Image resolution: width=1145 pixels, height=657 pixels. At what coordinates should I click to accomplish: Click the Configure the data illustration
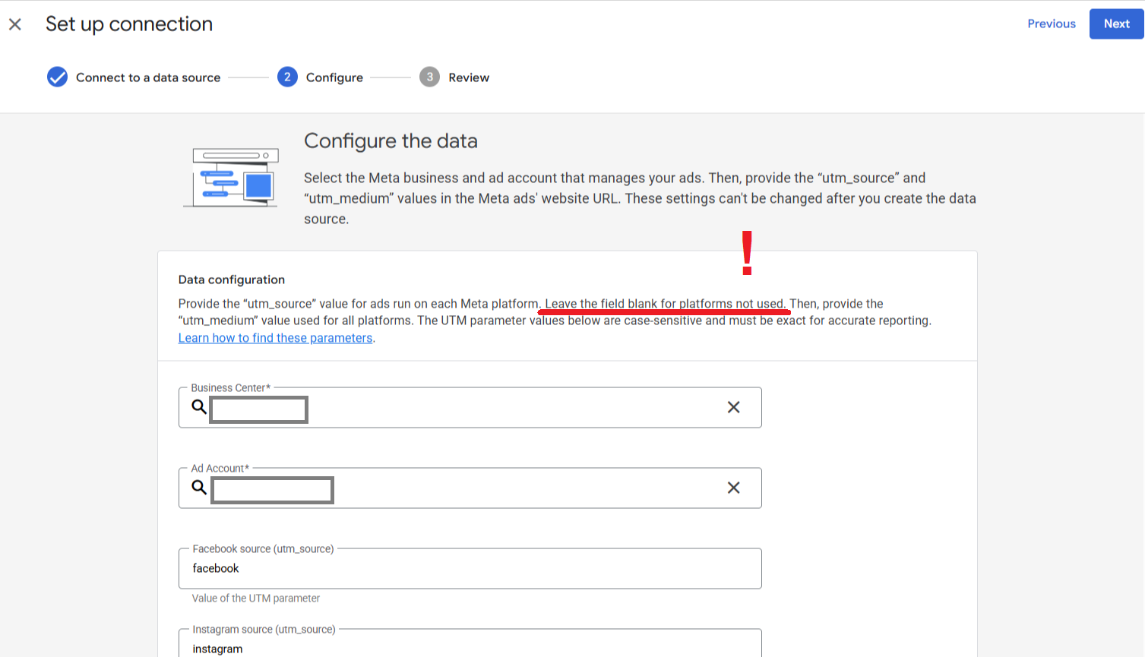[x=231, y=178]
